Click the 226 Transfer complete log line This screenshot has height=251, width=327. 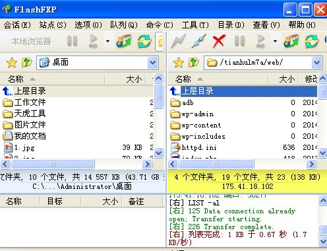click(222, 227)
